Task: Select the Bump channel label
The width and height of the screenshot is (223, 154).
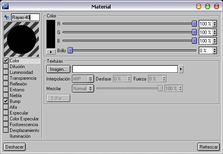Action: (15, 101)
